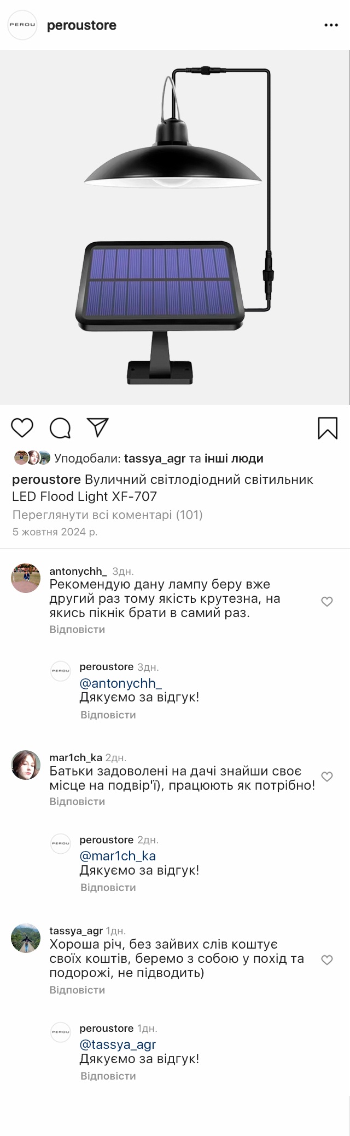Open @antonychh_ mention link
Viewport: 350px width, 1136px height.
tap(121, 683)
